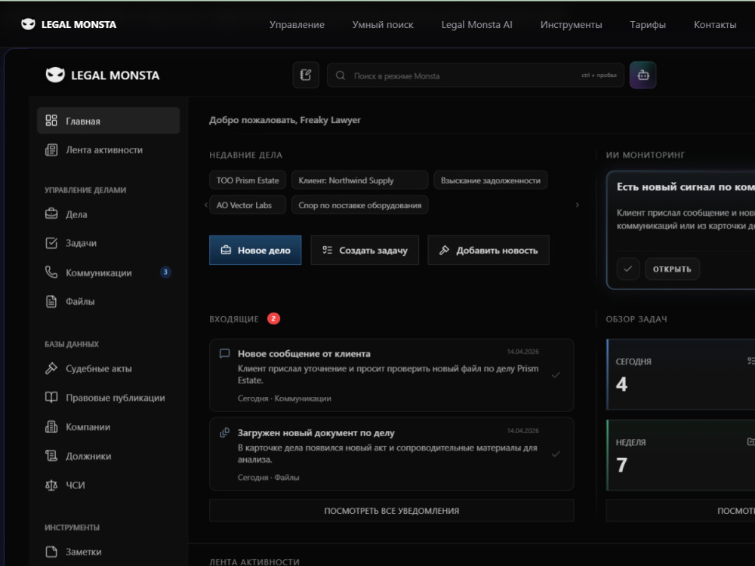Click the Задачи checkbox icon in sidebar
Screen dimensions: 755x566
[x=51, y=243]
